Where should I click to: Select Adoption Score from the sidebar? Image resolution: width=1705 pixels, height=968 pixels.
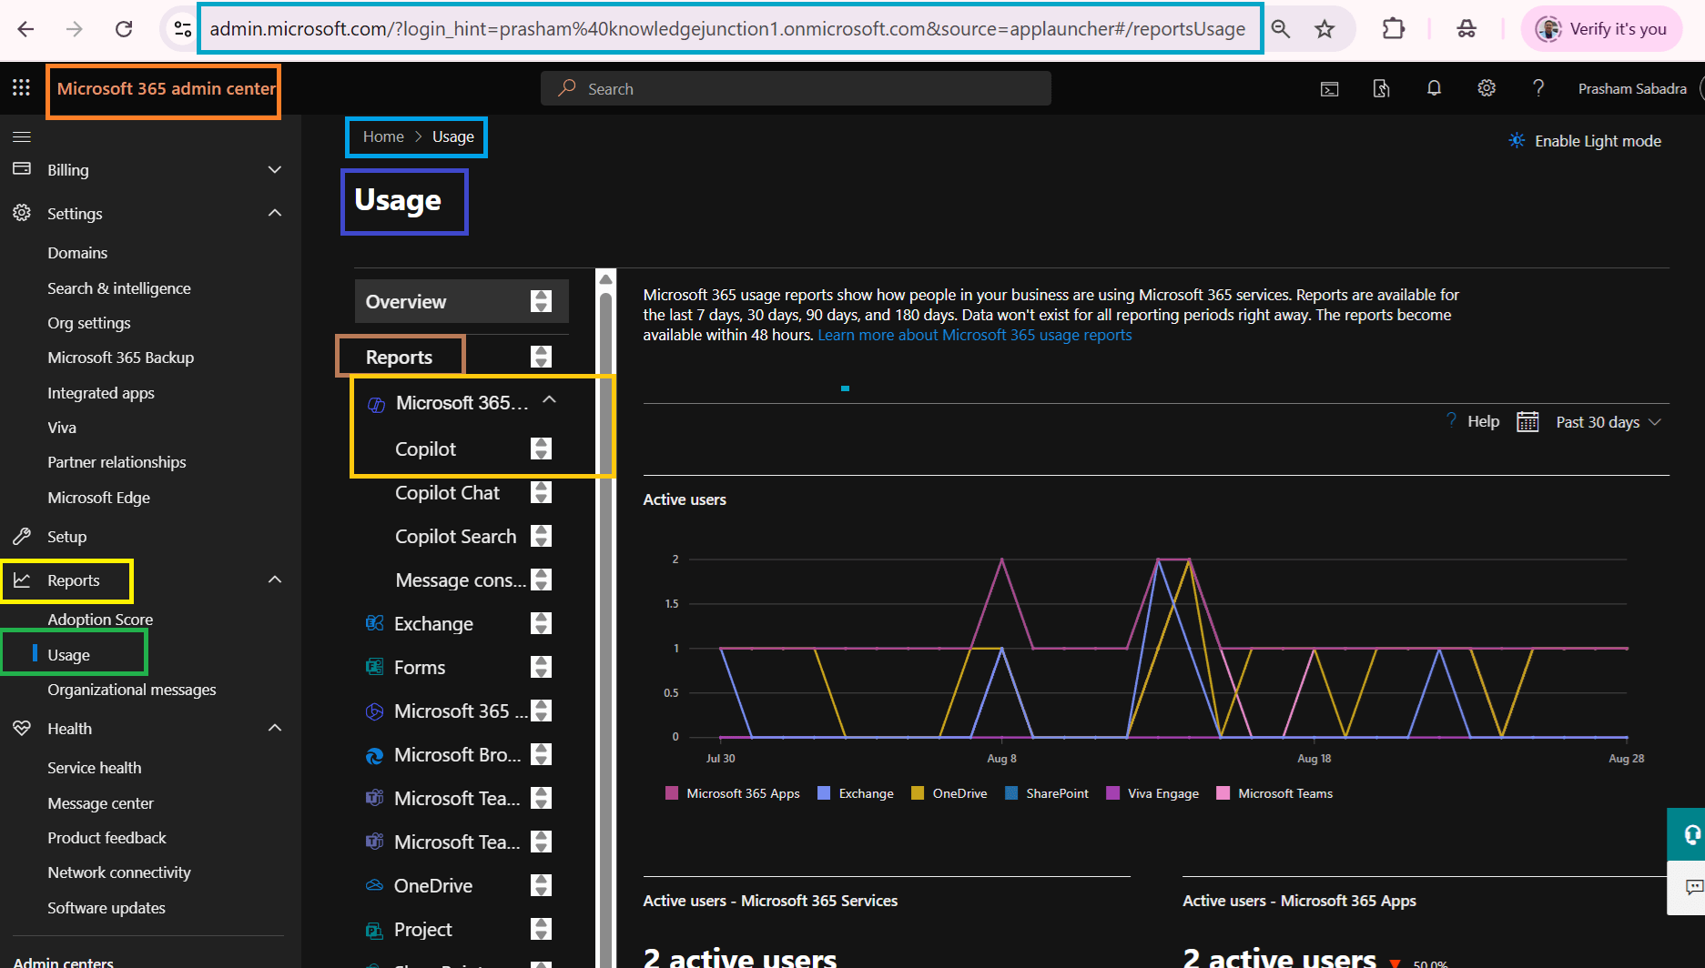(x=100, y=619)
